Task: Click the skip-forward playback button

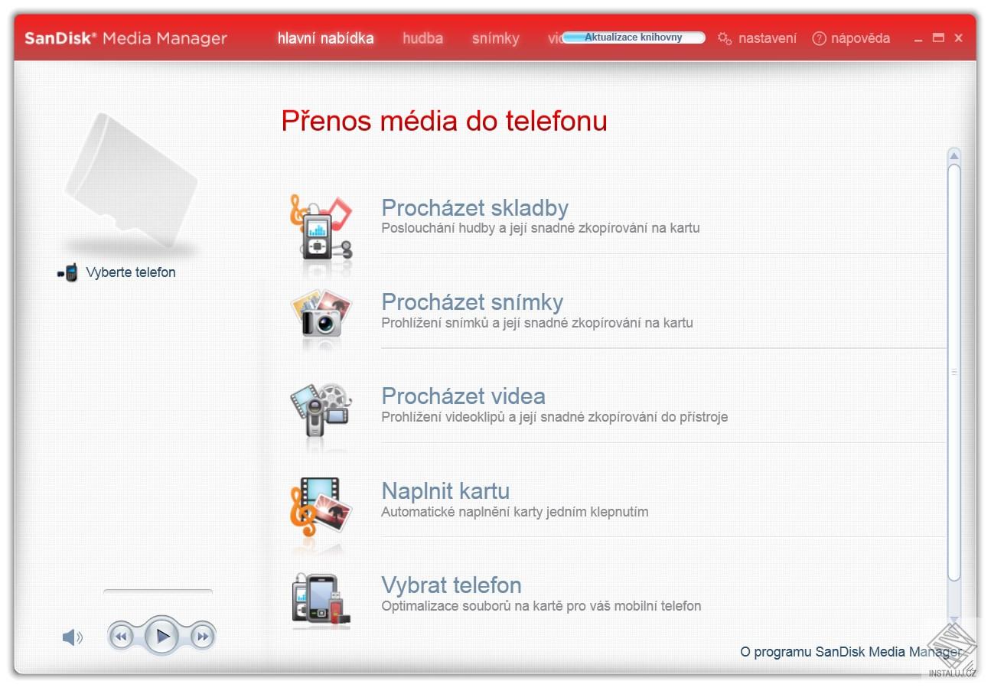Action: (x=201, y=635)
